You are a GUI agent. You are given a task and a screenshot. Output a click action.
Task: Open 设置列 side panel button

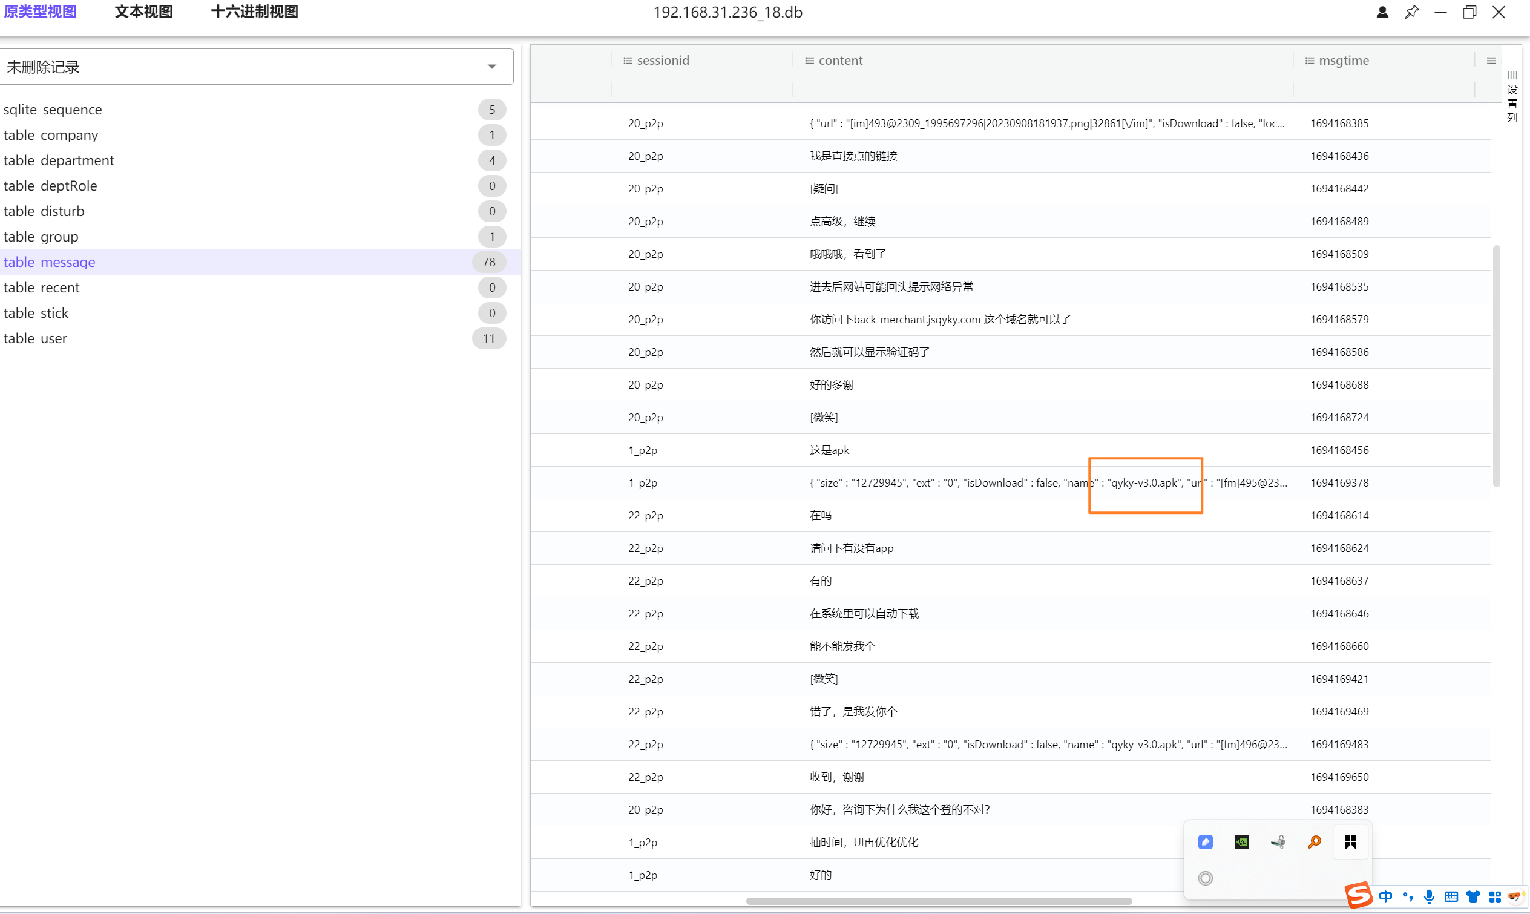1512,97
